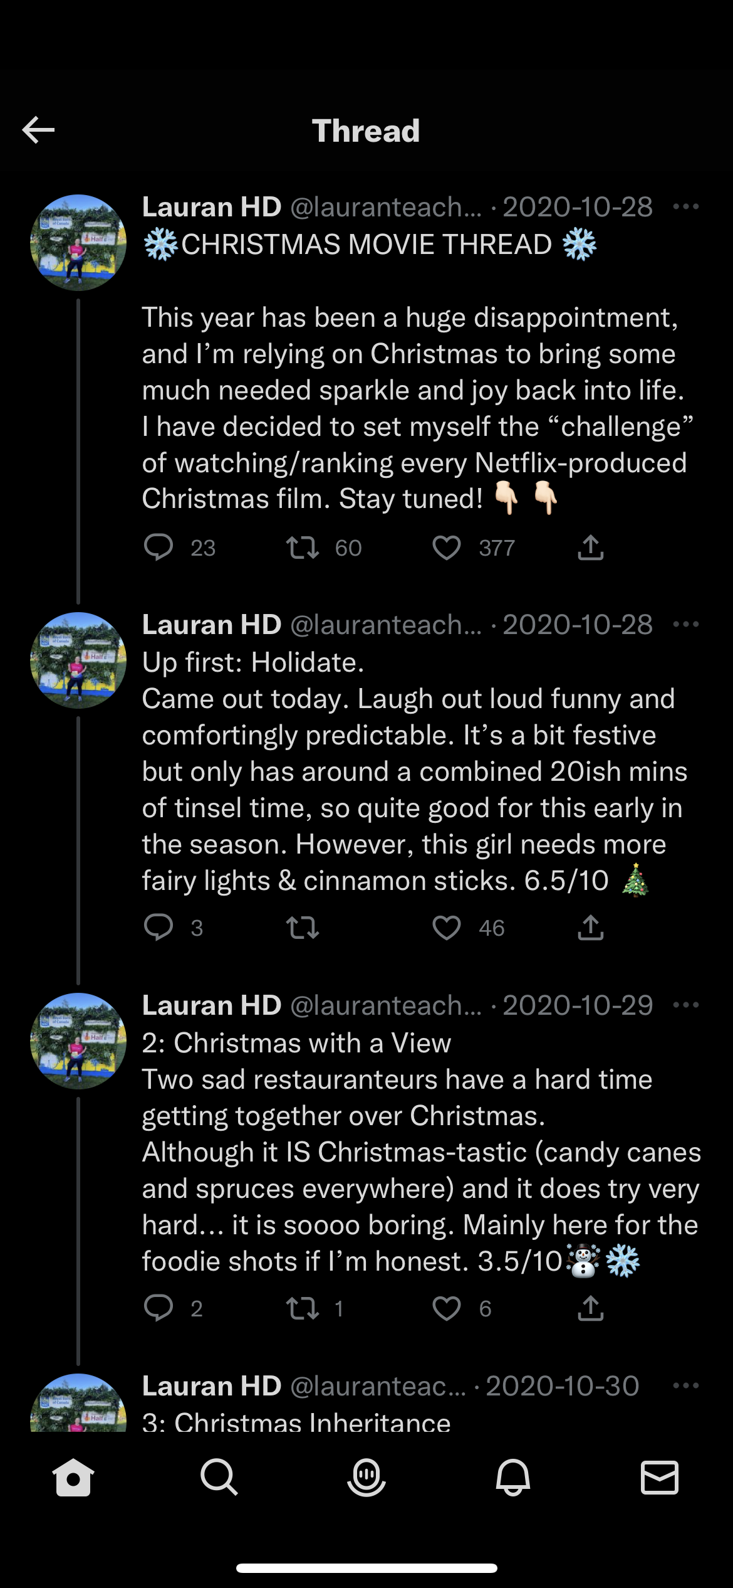Open the Search tab
Viewport: 733px width, 1588px height.
pos(219,1478)
